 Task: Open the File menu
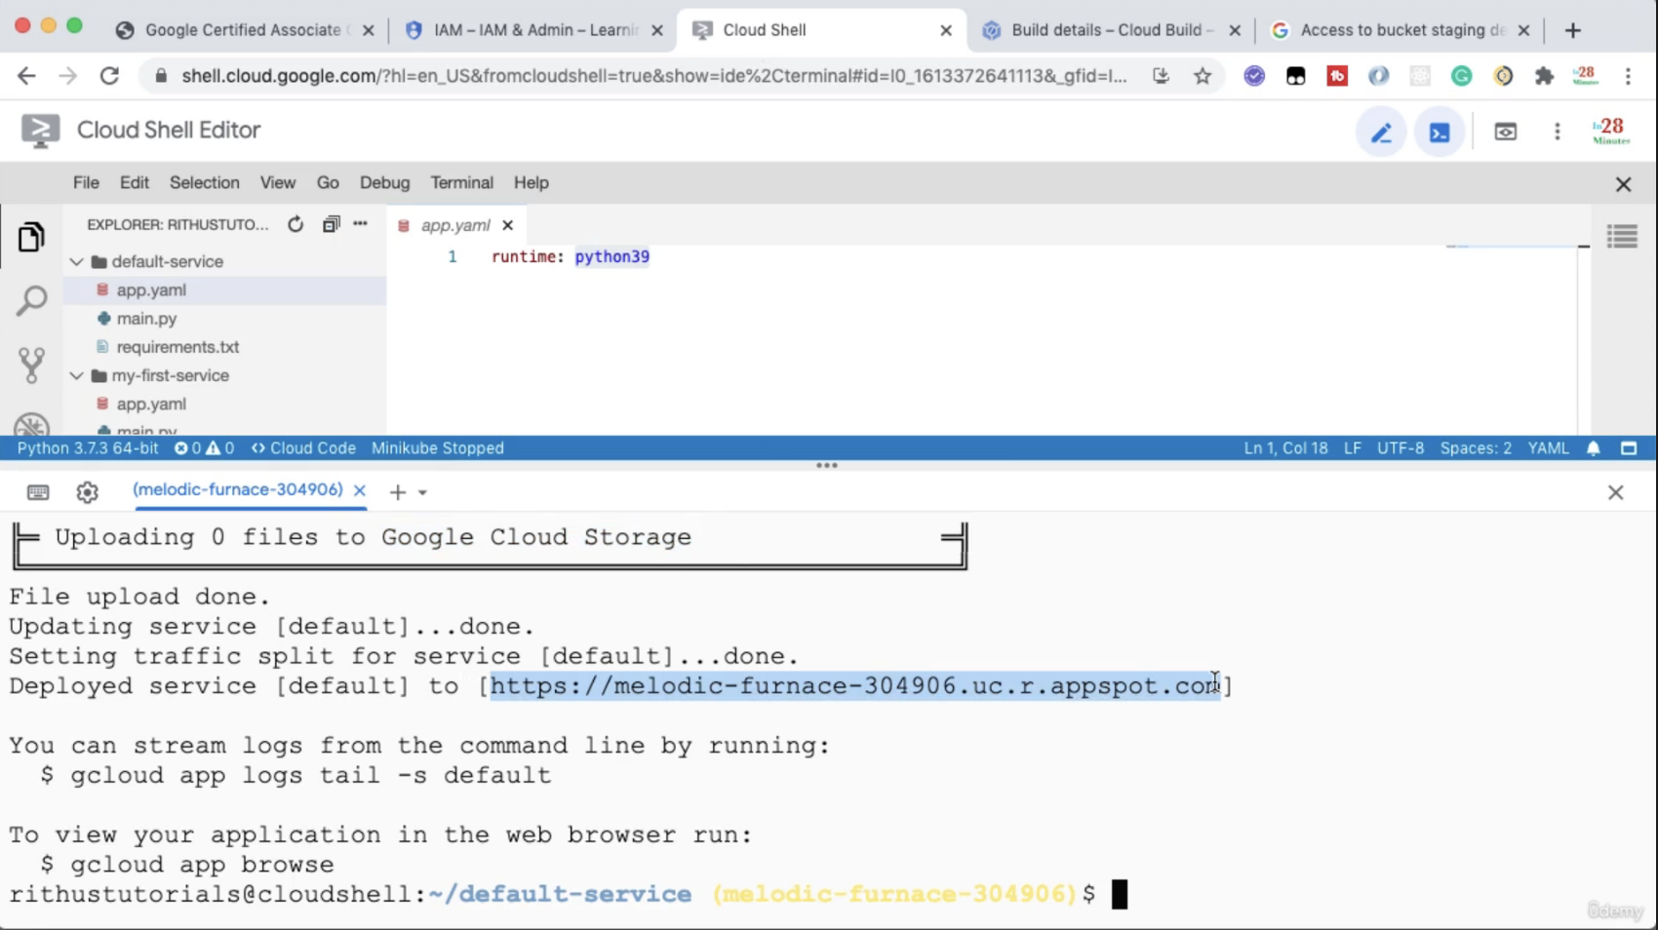pyautogui.click(x=86, y=182)
